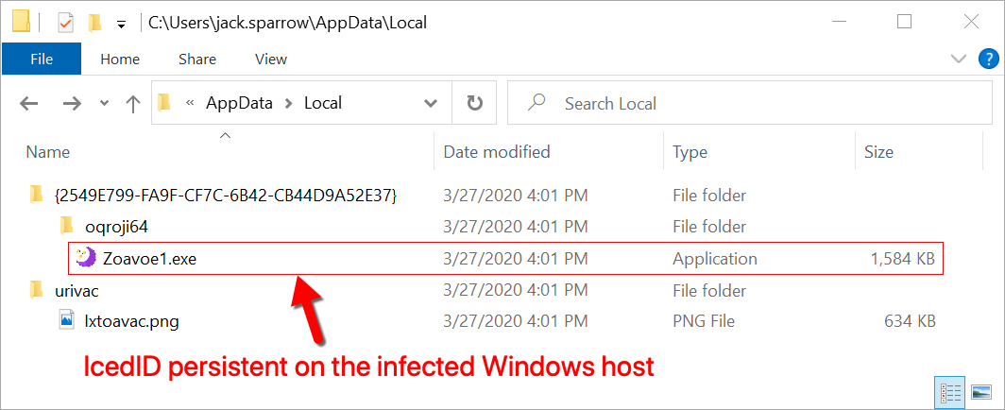Open the Share ribbon tab
The width and height of the screenshot is (1005, 410).
[x=197, y=59]
